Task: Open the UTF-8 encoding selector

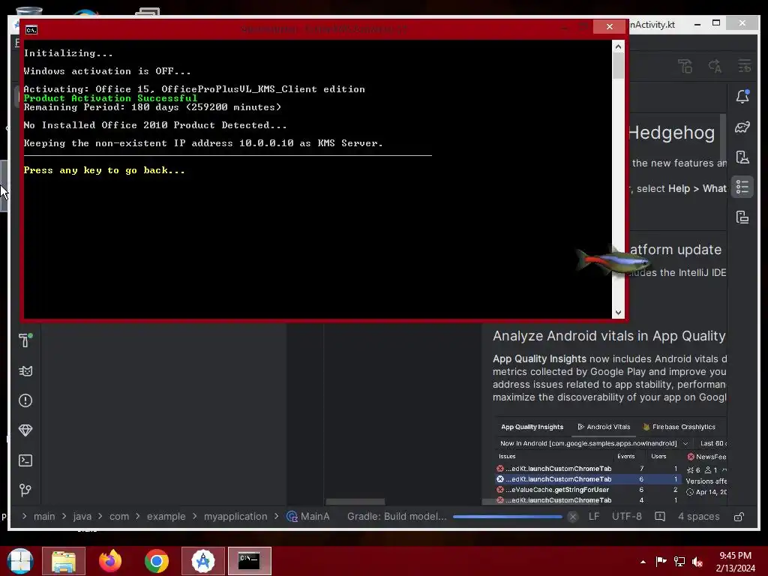Action: click(627, 517)
